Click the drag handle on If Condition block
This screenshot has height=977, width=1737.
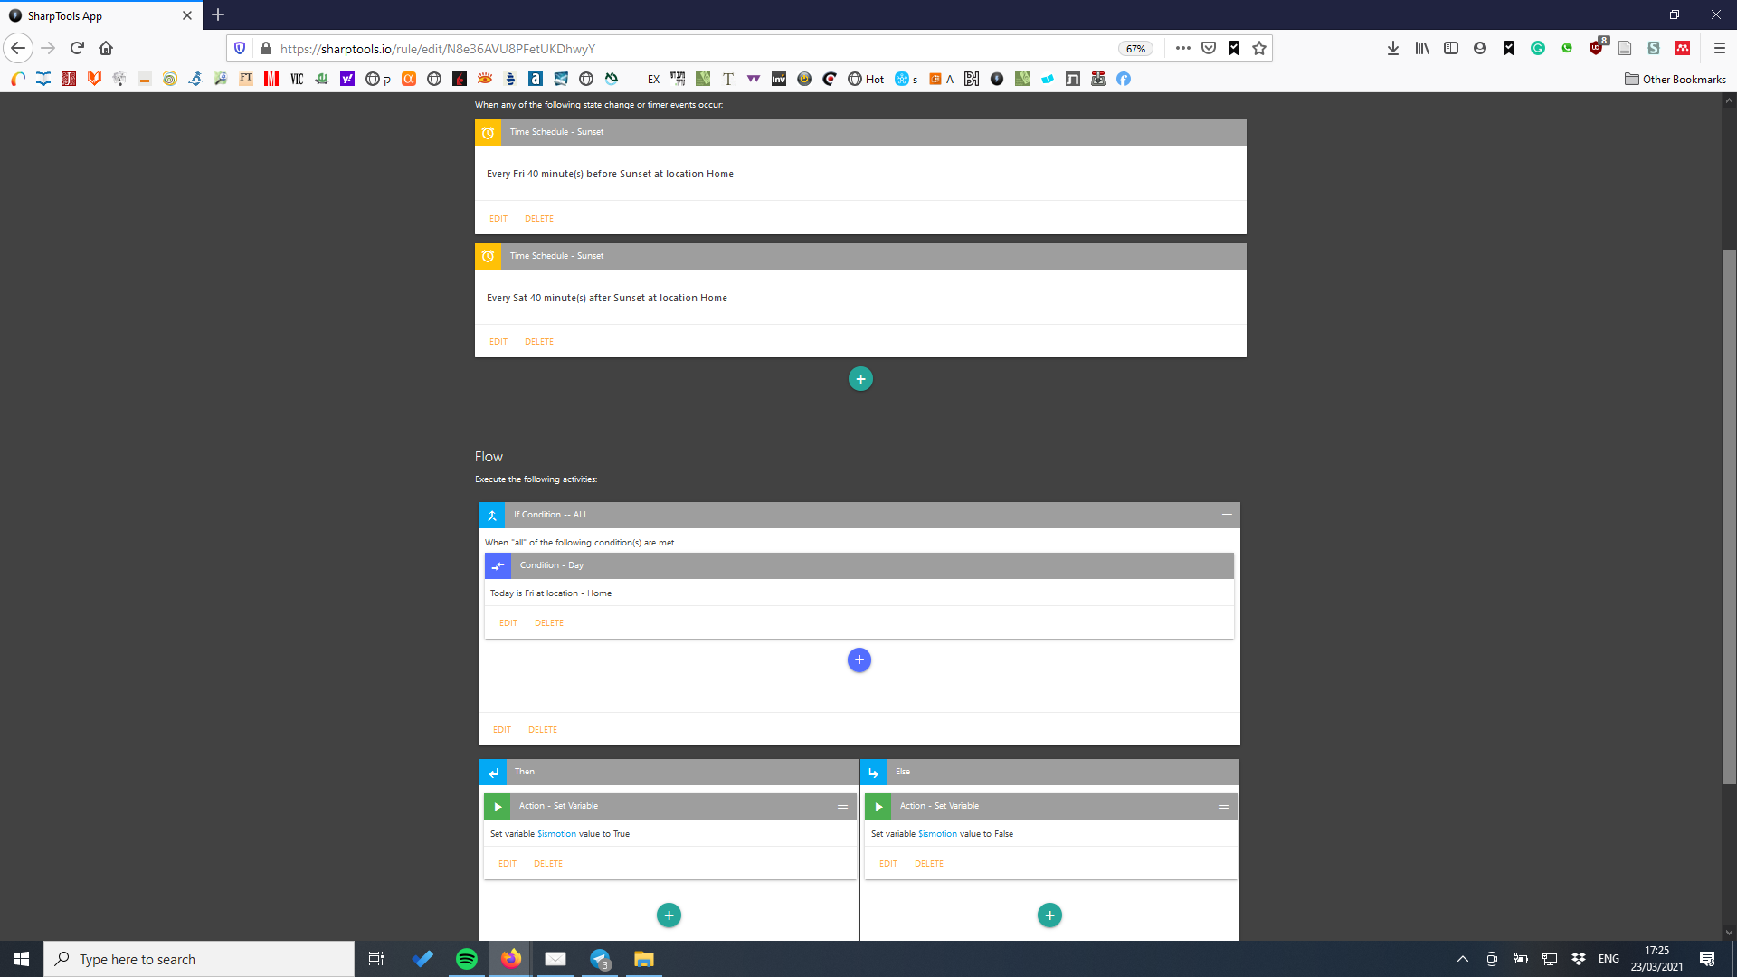pos(1227,515)
